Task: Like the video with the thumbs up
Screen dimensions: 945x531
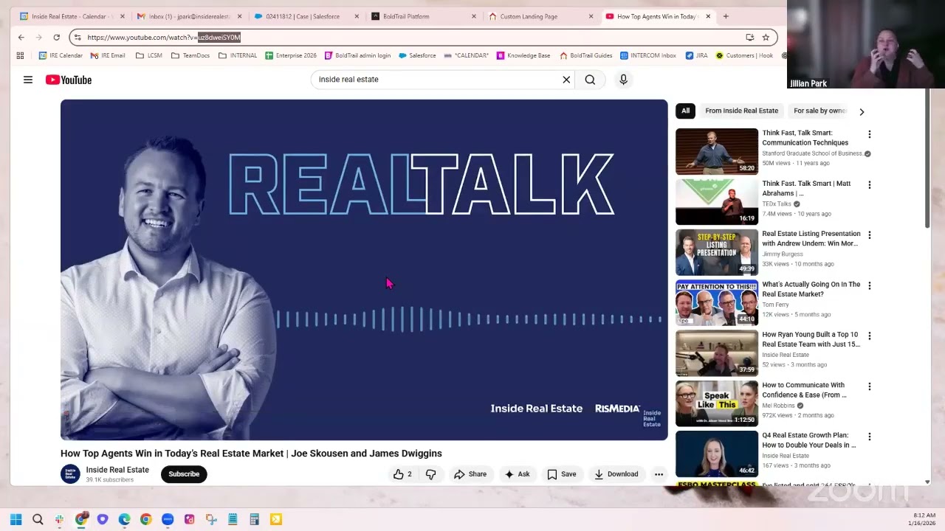Action: point(402,474)
